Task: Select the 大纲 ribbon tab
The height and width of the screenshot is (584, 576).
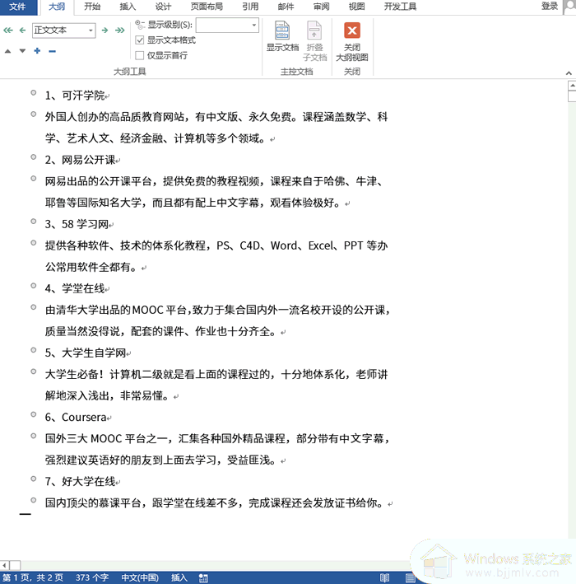Action: tap(57, 7)
